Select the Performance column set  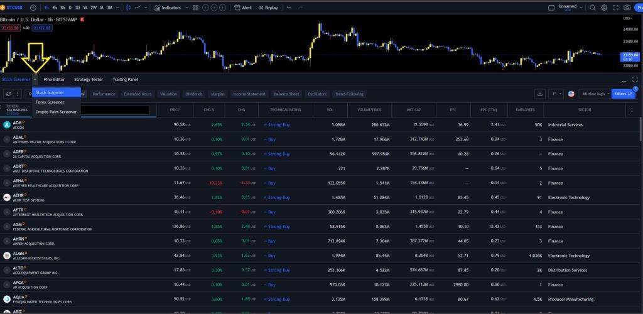tap(104, 94)
